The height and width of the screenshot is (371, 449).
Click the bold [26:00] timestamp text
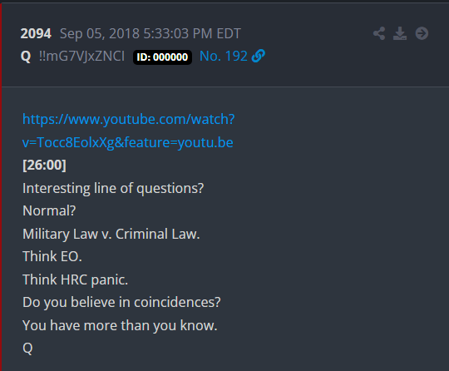[44, 166]
